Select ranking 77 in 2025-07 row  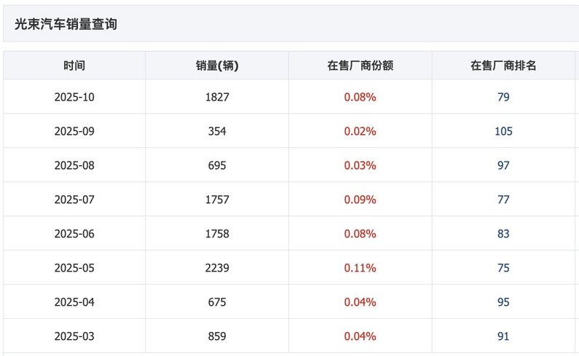click(503, 200)
